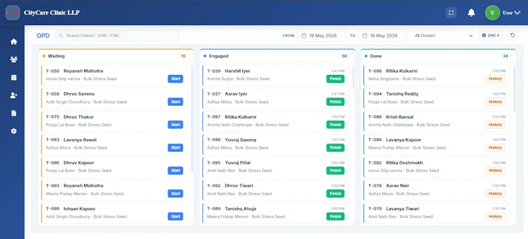Click the calendar icon in TO date field
Screen dimensions: 528x239
point(364,36)
